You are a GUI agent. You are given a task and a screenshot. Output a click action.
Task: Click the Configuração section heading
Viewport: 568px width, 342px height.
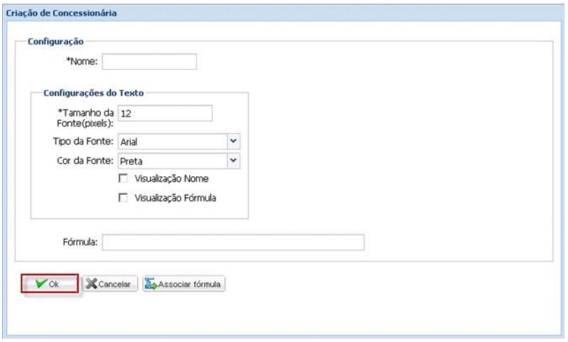(x=54, y=41)
